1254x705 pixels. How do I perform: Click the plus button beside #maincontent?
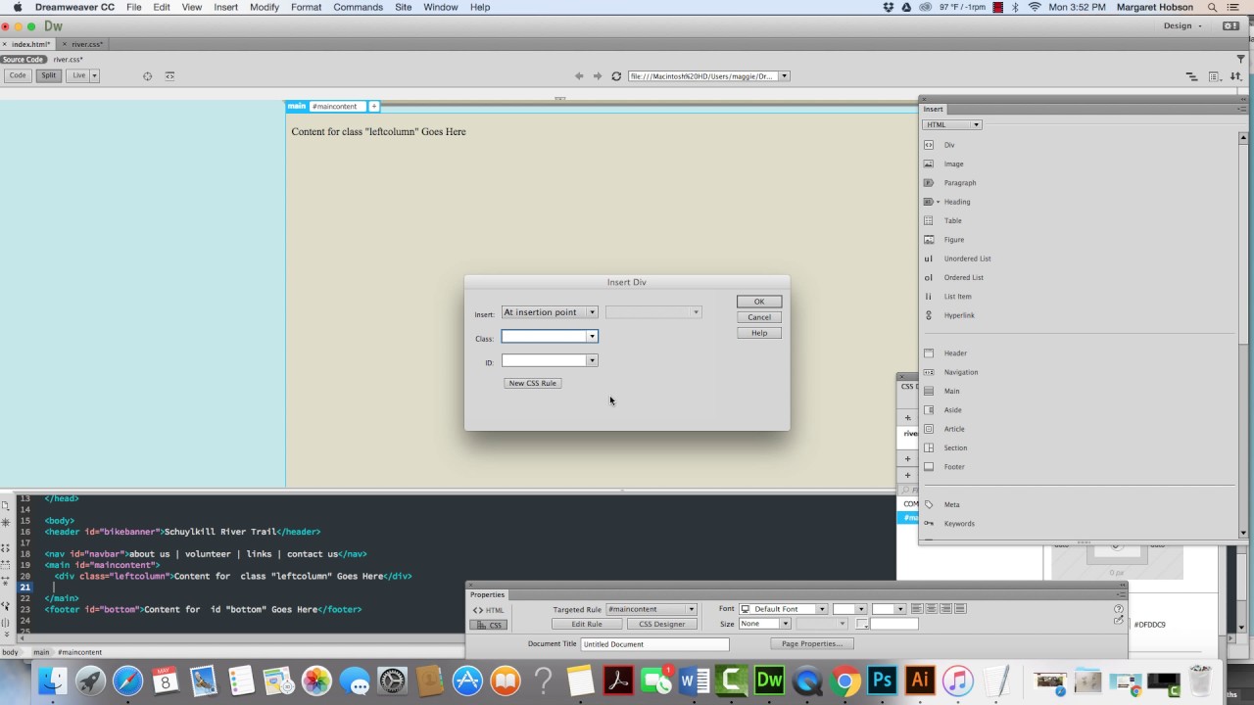point(373,106)
